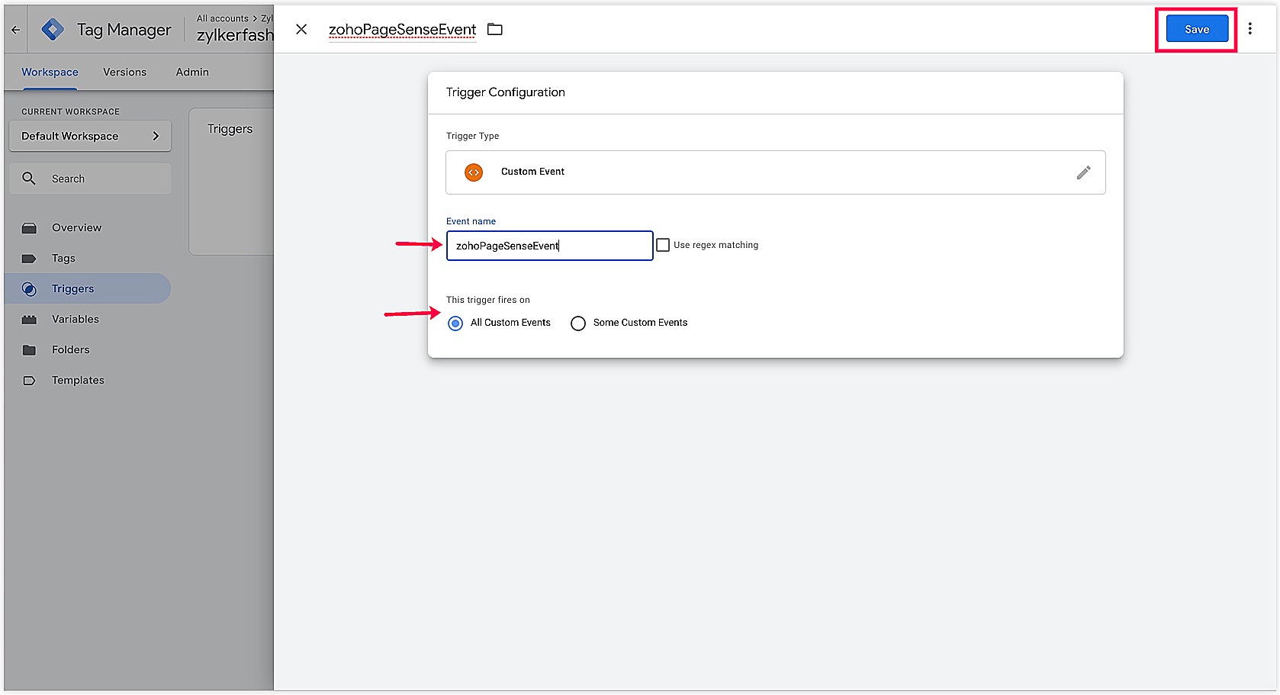
Task: Click the orange Custom Event icon
Action: (x=474, y=172)
